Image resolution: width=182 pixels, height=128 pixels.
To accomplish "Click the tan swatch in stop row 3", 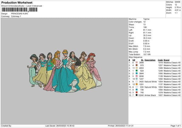I will pyautogui.click(x=136, y=68).
